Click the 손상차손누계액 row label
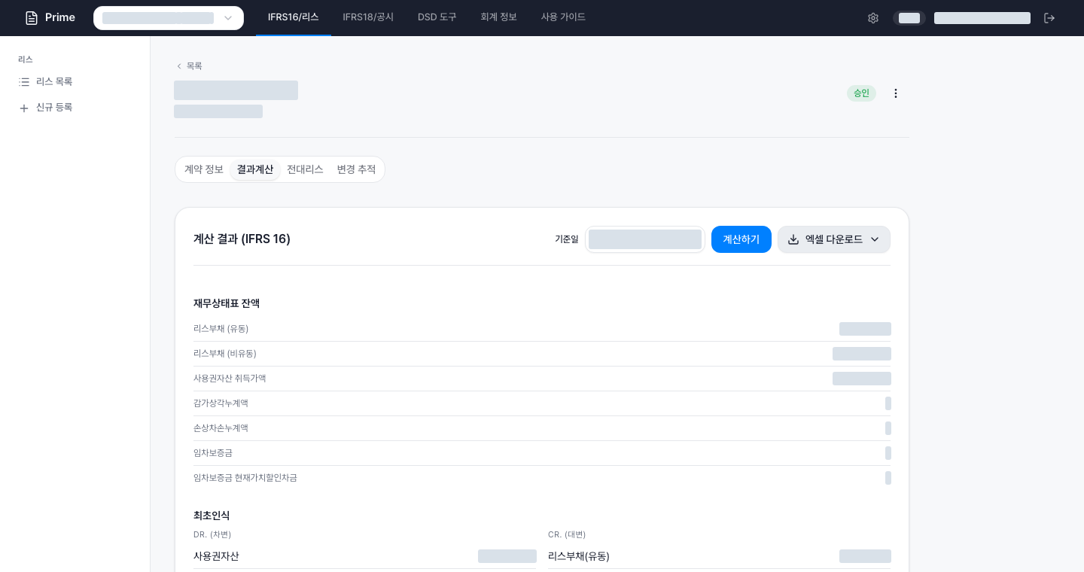The height and width of the screenshot is (572, 1084). pos(221,428)
